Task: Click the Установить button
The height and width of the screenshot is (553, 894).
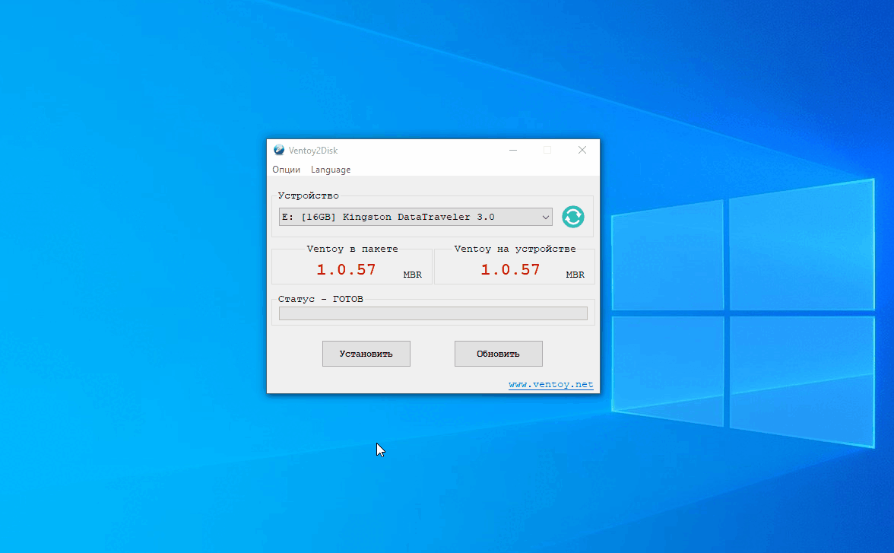Action: (366, 354)
